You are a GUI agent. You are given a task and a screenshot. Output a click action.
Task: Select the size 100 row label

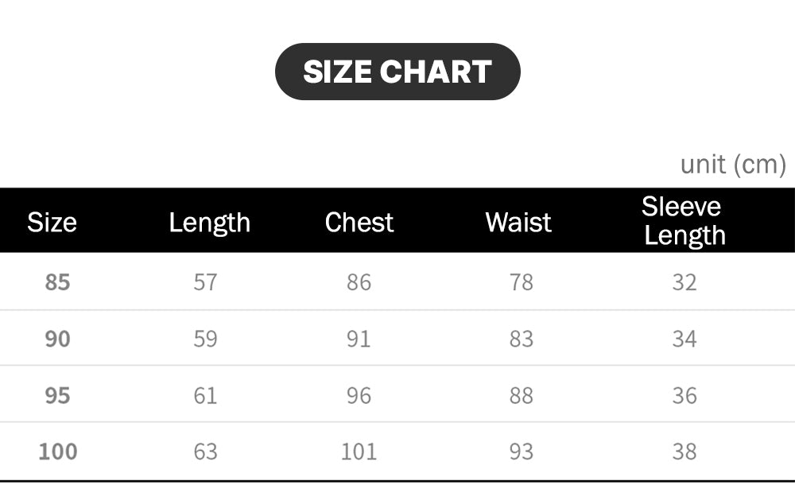pos(58,452)
